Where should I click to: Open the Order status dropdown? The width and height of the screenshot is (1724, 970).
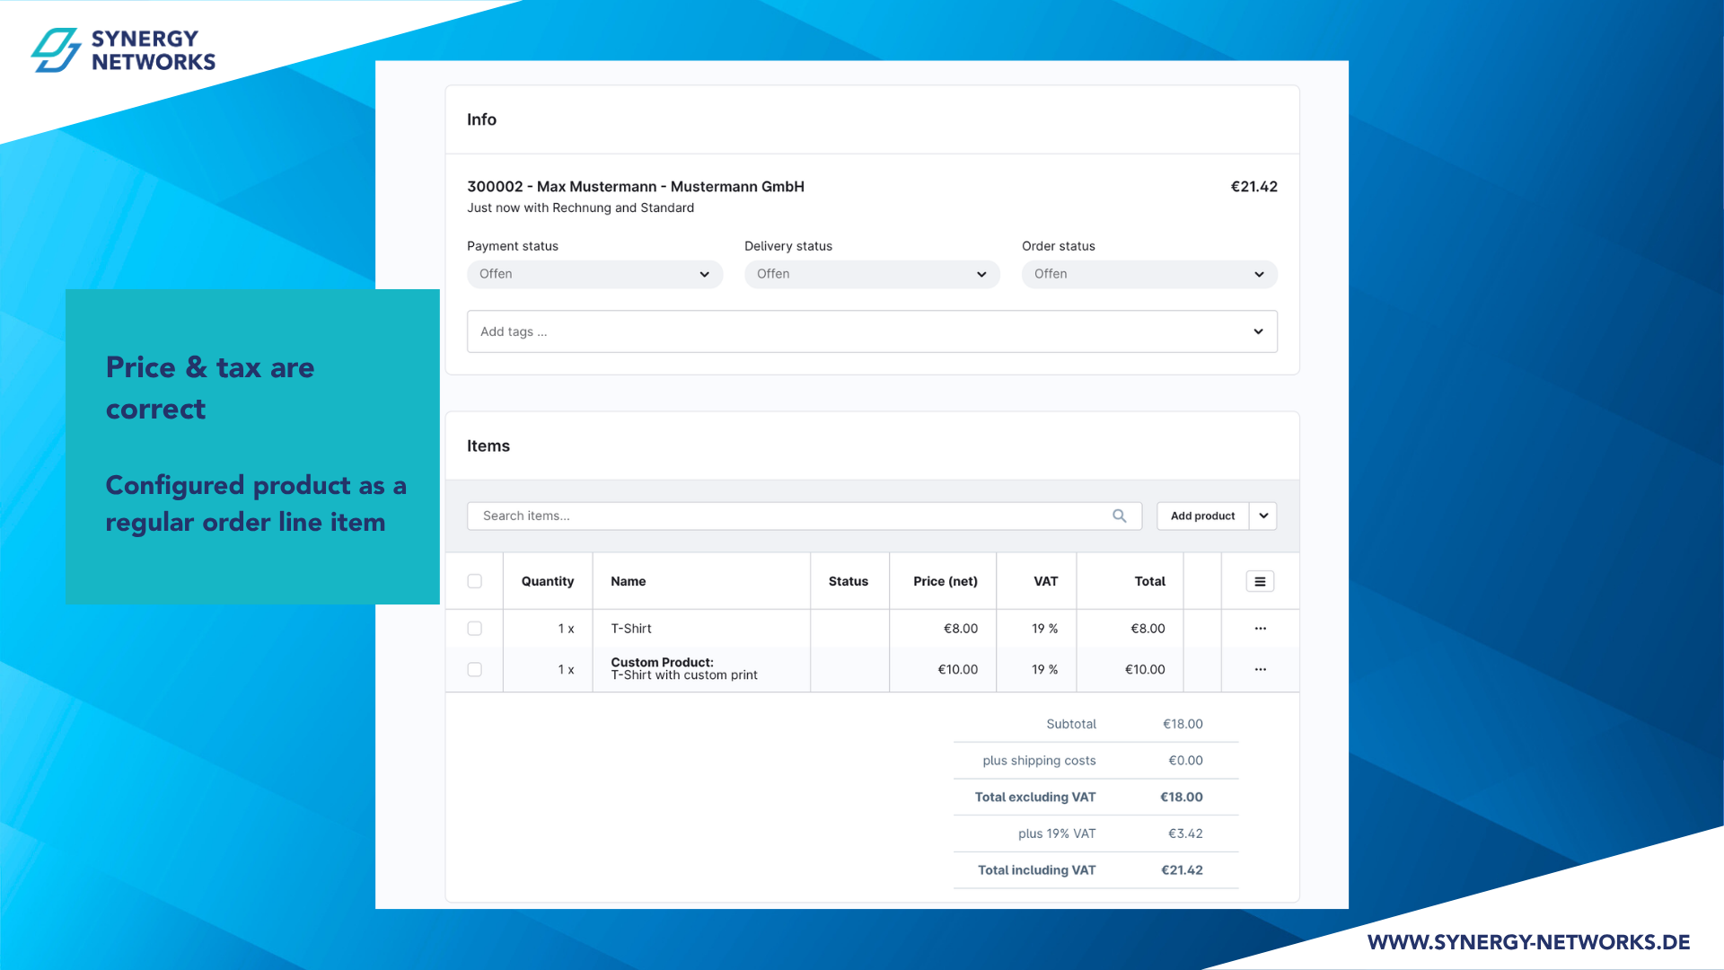click(x=1149, y=274)
